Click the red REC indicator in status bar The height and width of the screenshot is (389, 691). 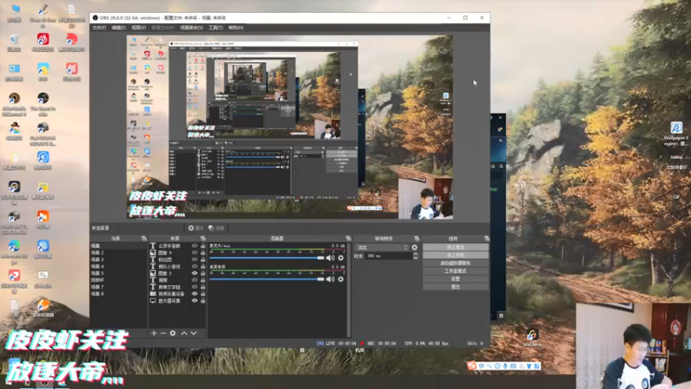tap(362, 343)
